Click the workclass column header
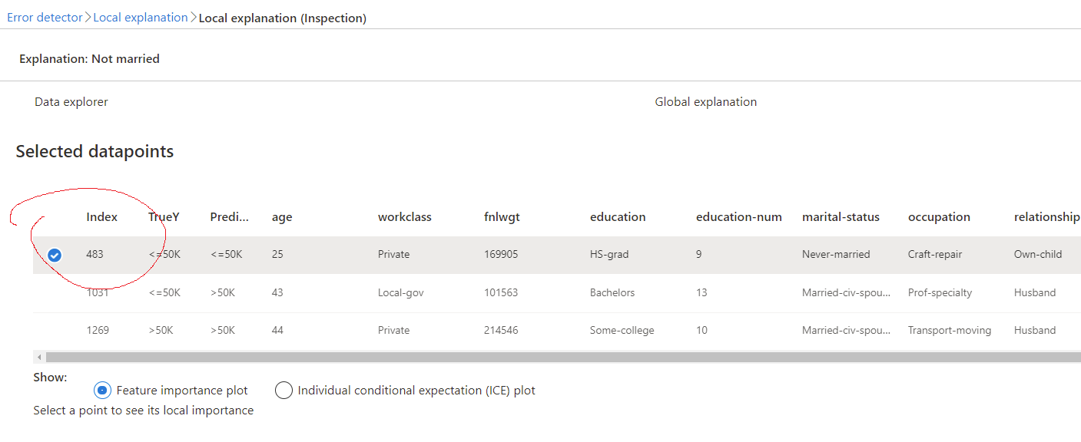Viewport: 1081px width, 442px height. (x=404, y=217)
